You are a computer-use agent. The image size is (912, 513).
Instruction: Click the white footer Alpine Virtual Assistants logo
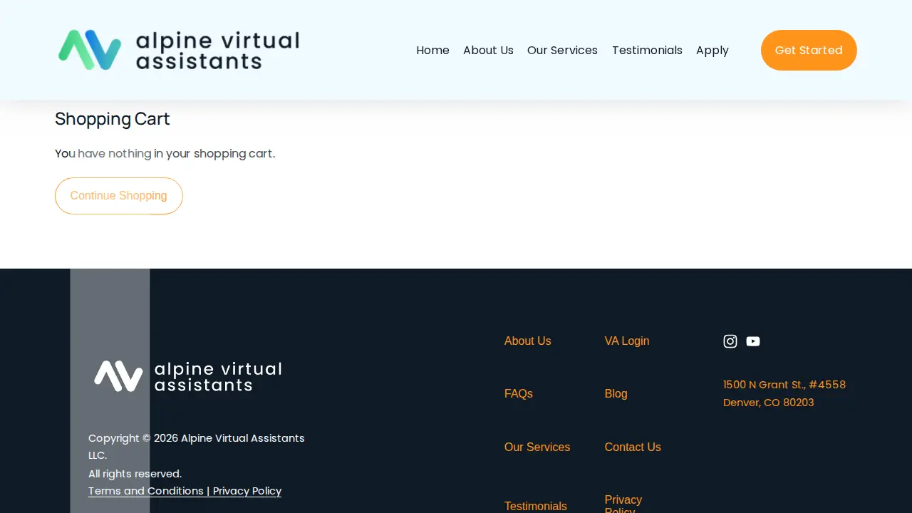188,376
